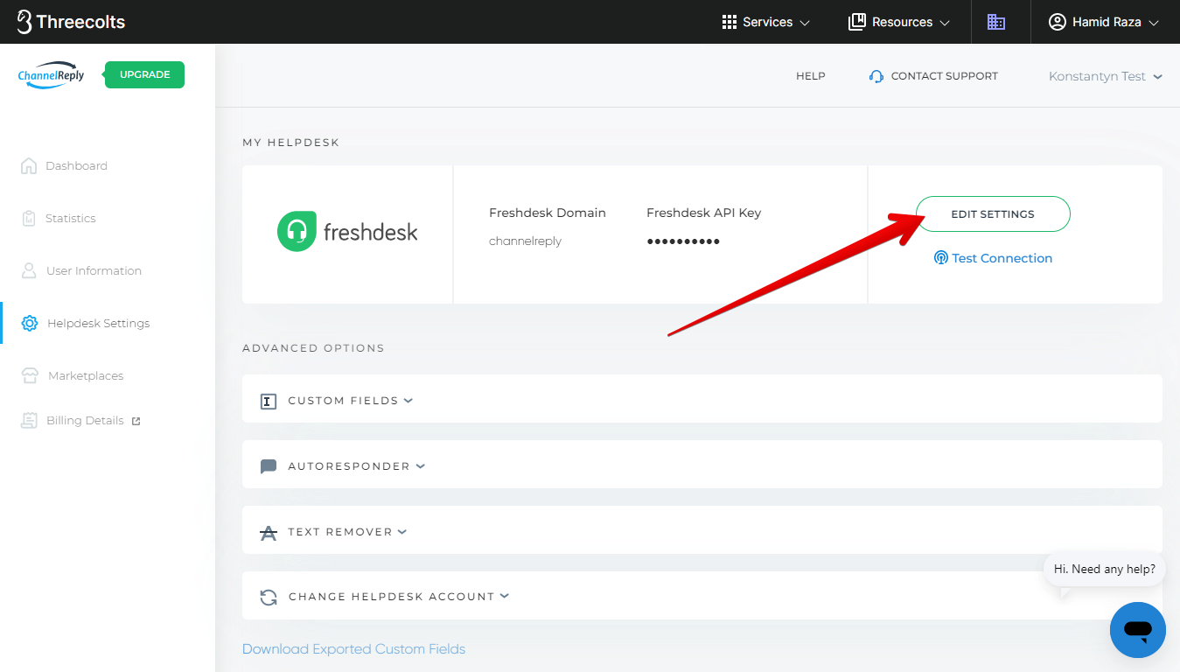Click the 'Hi. Need any help?' bubble
The width and height of the screenshot is (1180, 672).
pyautogui.click(x=1105, y=569)
